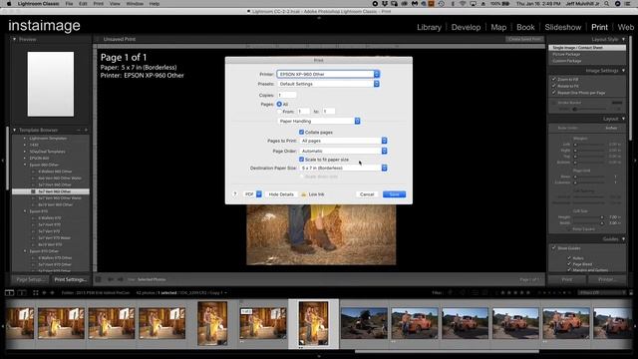The image size is (638, 359).
Task: Open the notification center list icon
Action: [627, 4]
